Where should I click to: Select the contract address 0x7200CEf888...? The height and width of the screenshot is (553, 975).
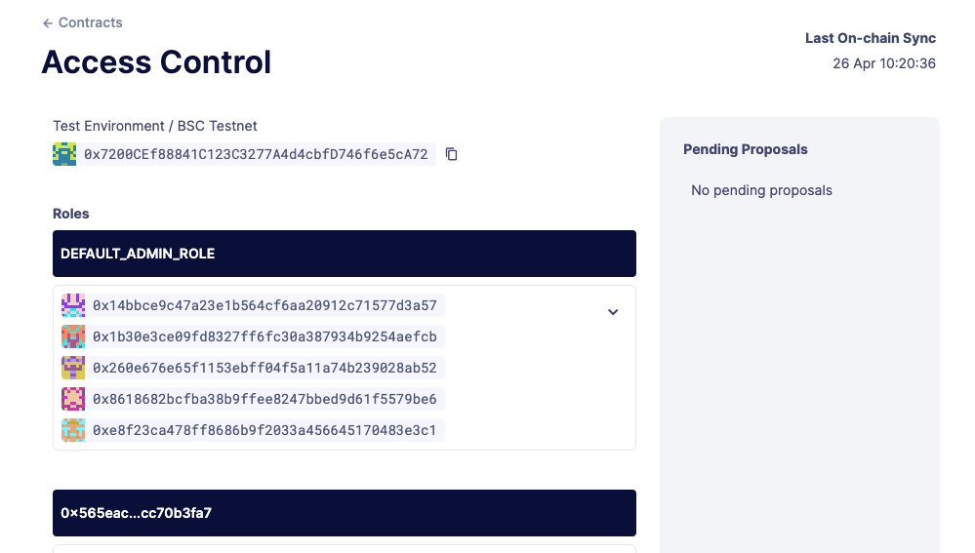(256, 154)
